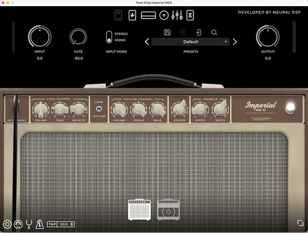Click the tempo value stepper arrows
Image resolution: width=308 pixels, height=233 pixels.
coord(71,224)
